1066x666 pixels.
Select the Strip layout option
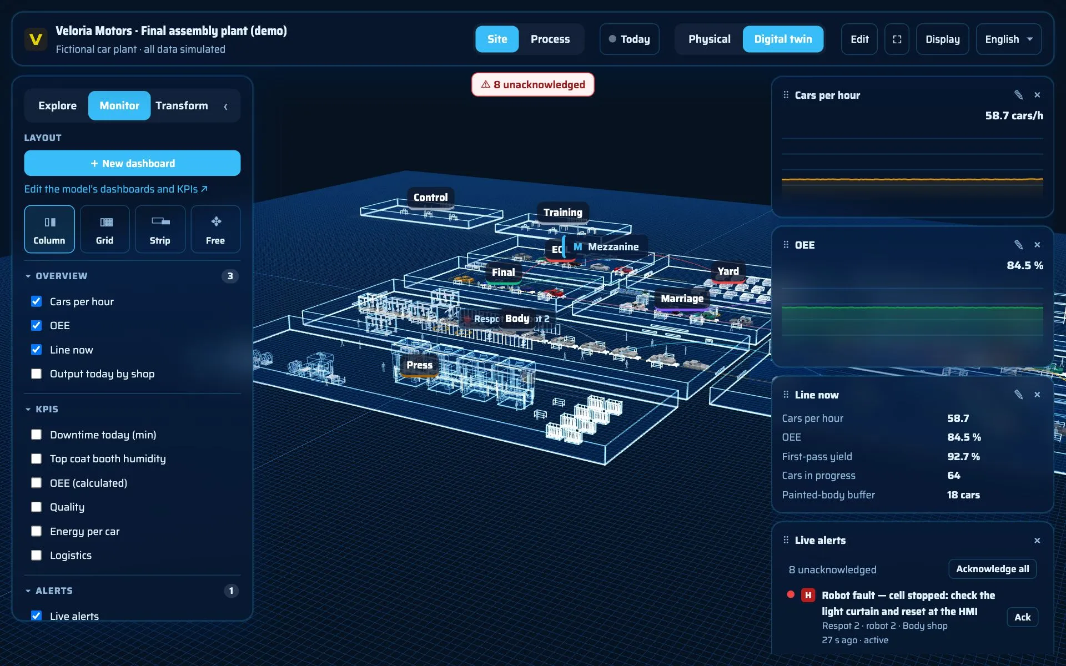coord(160,229)
